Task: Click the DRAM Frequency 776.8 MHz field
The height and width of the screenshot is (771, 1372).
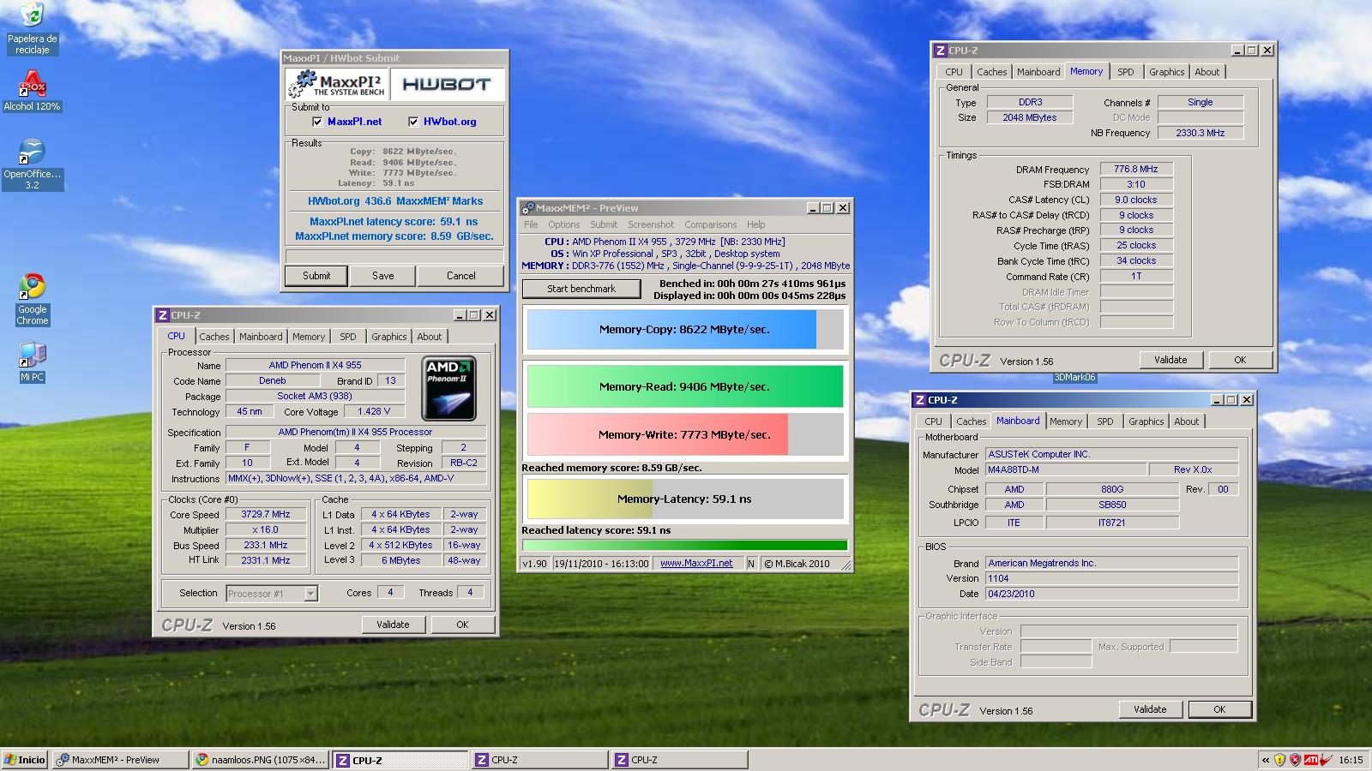Action: pos(1136,170)
